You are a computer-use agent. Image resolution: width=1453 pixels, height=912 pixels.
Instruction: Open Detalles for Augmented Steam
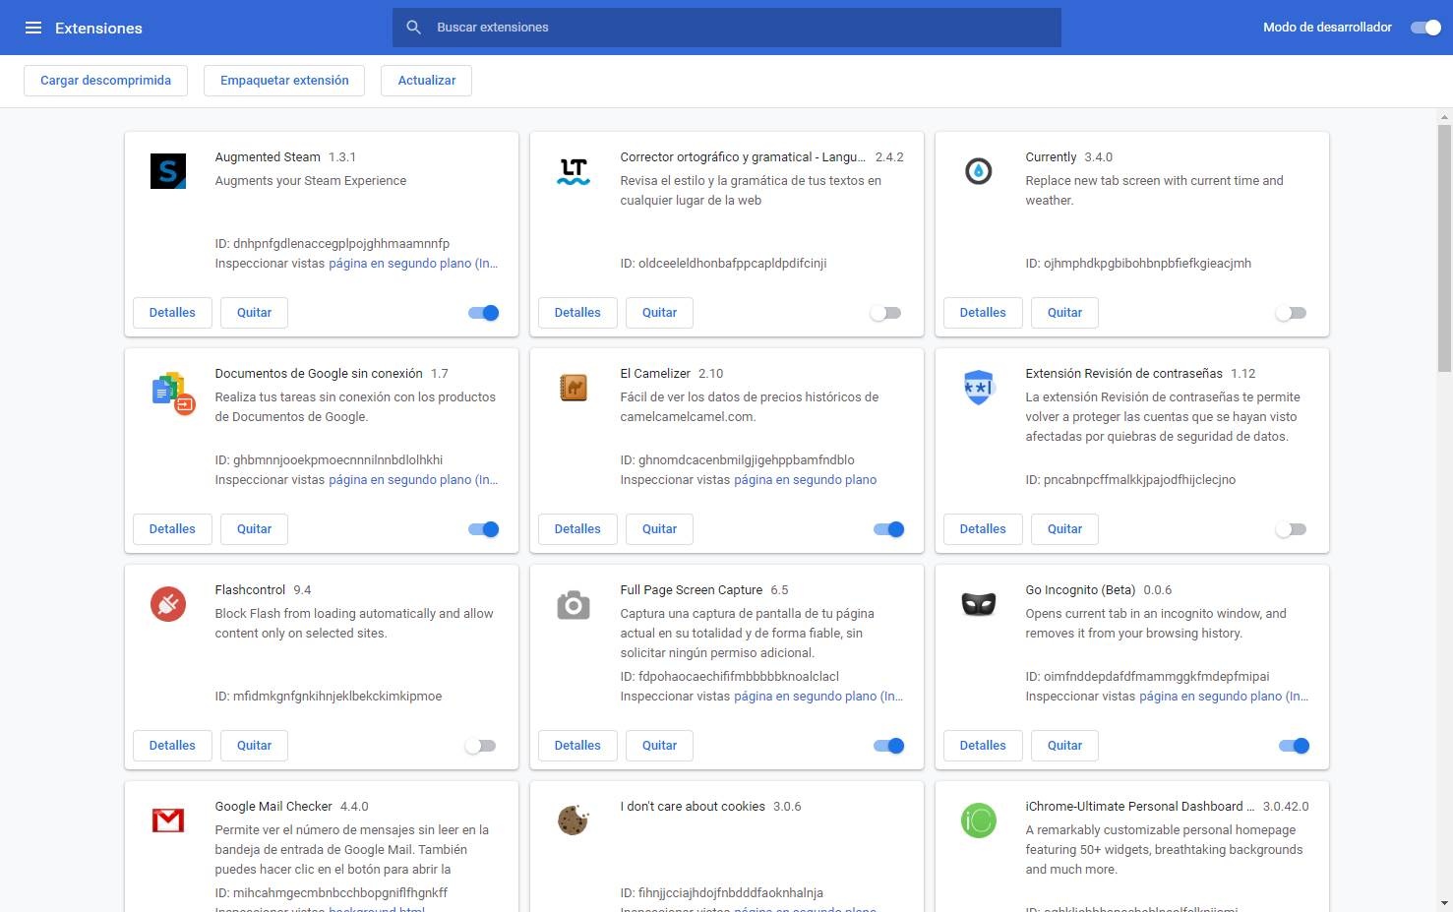pyautogui.click(x=172, y=313)
